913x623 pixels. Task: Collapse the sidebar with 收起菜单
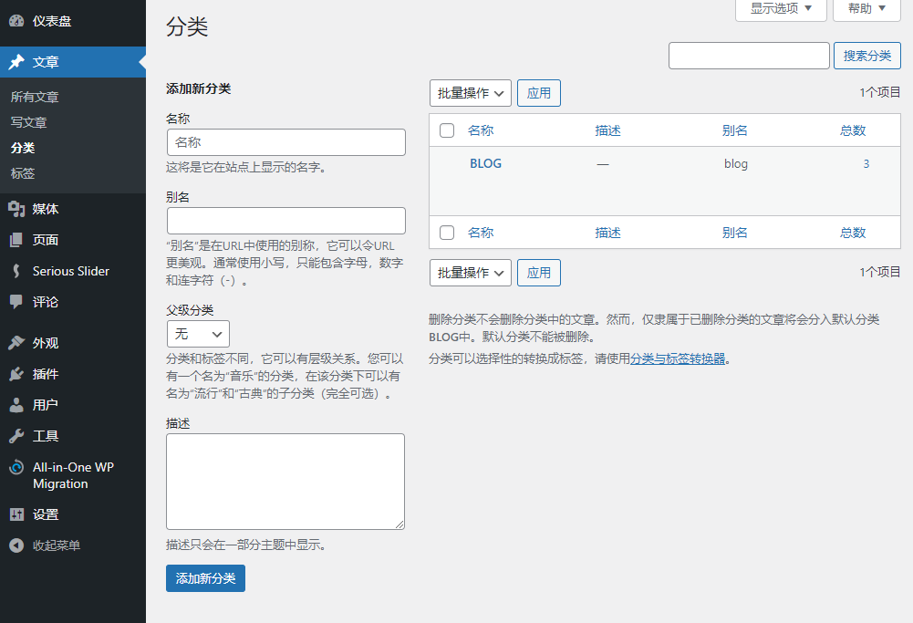[55, 545]
